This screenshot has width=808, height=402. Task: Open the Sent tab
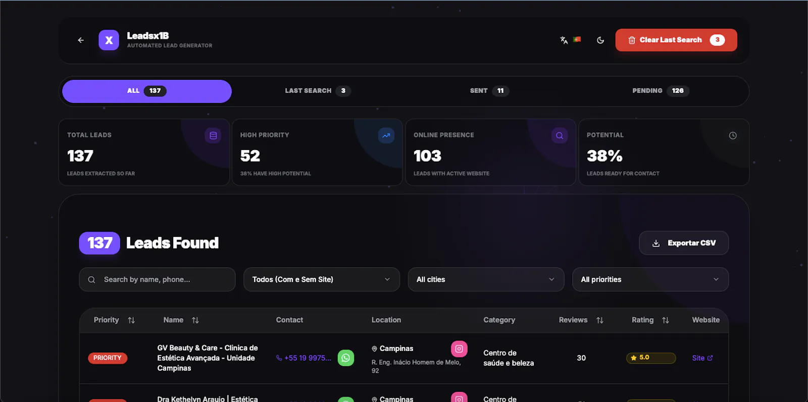tap(489, 91)
